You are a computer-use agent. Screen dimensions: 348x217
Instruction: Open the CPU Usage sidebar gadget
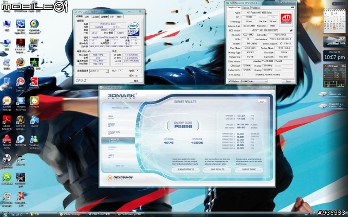tap(334, 76)
